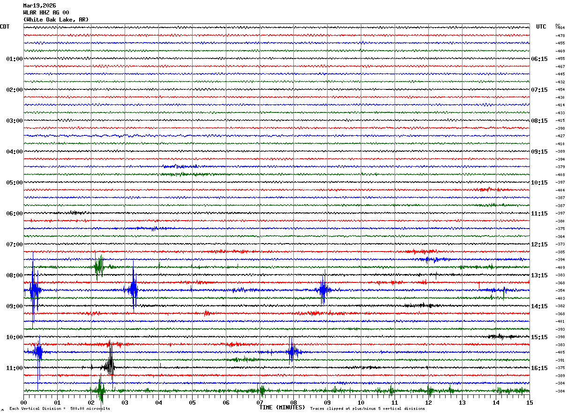This screenshot has height=415, width=567.
Task: Click the 11:00 CDT row label
Action: tap(15, 368)
